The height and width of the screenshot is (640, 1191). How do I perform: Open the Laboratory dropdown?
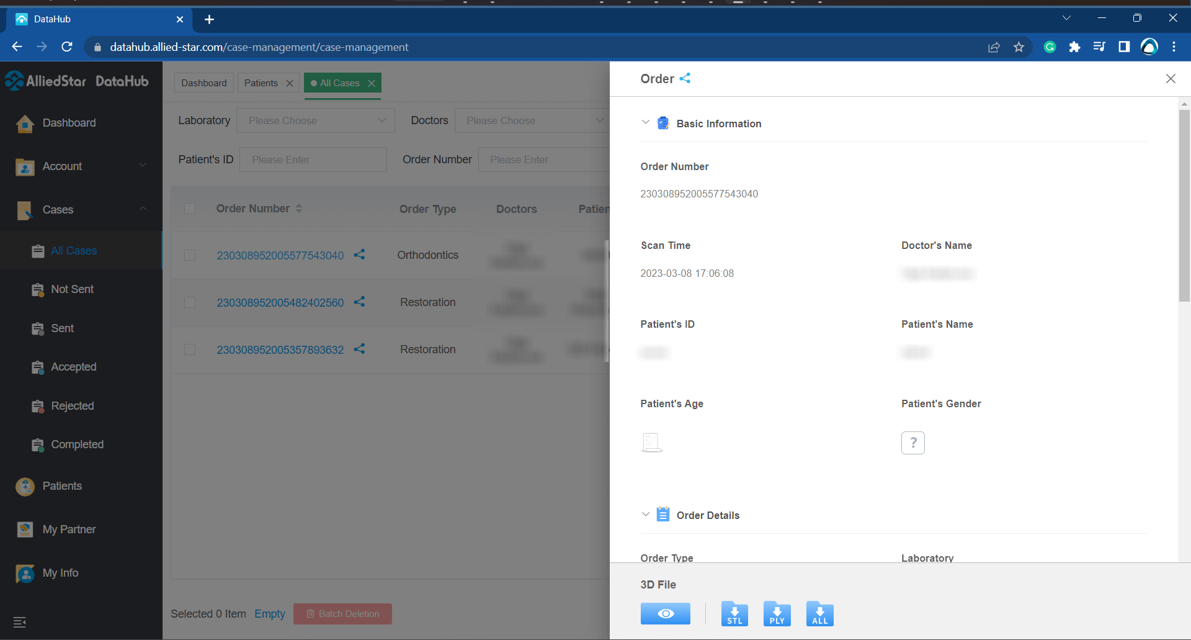coord(315,120)
